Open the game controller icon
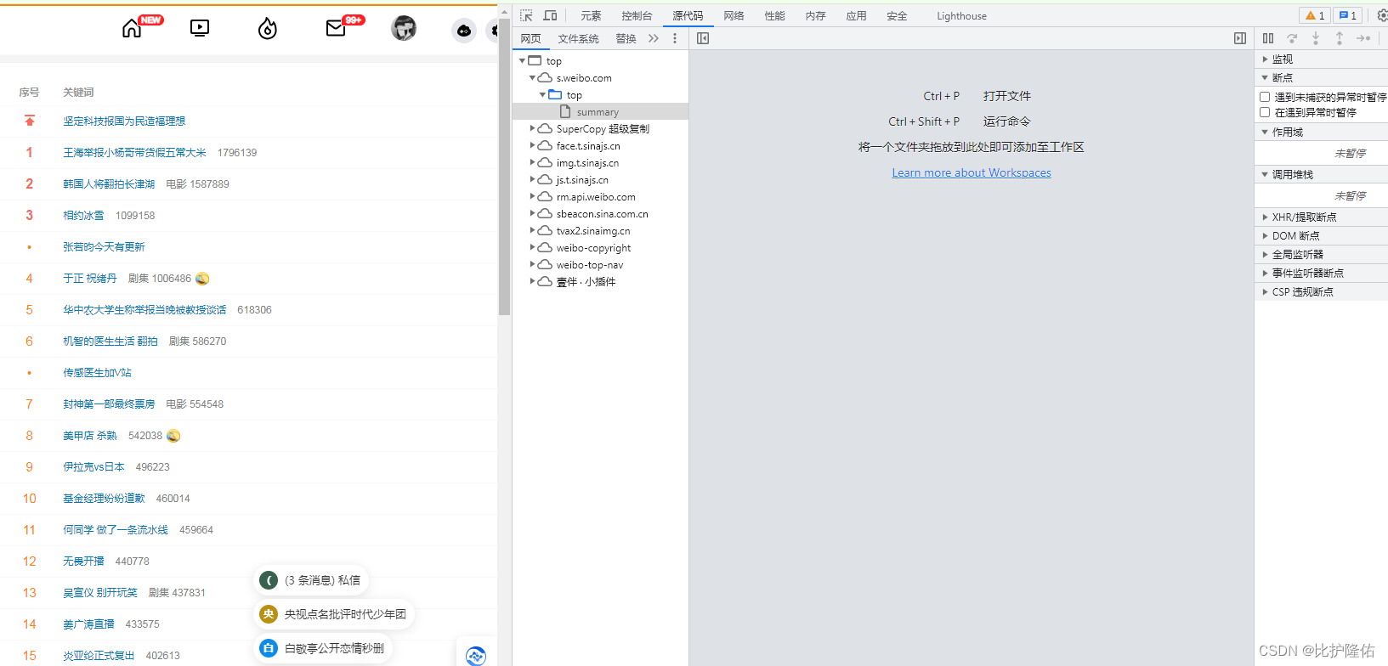The height and width of the screenshot is (666, 1388). (x=464, y=31)
